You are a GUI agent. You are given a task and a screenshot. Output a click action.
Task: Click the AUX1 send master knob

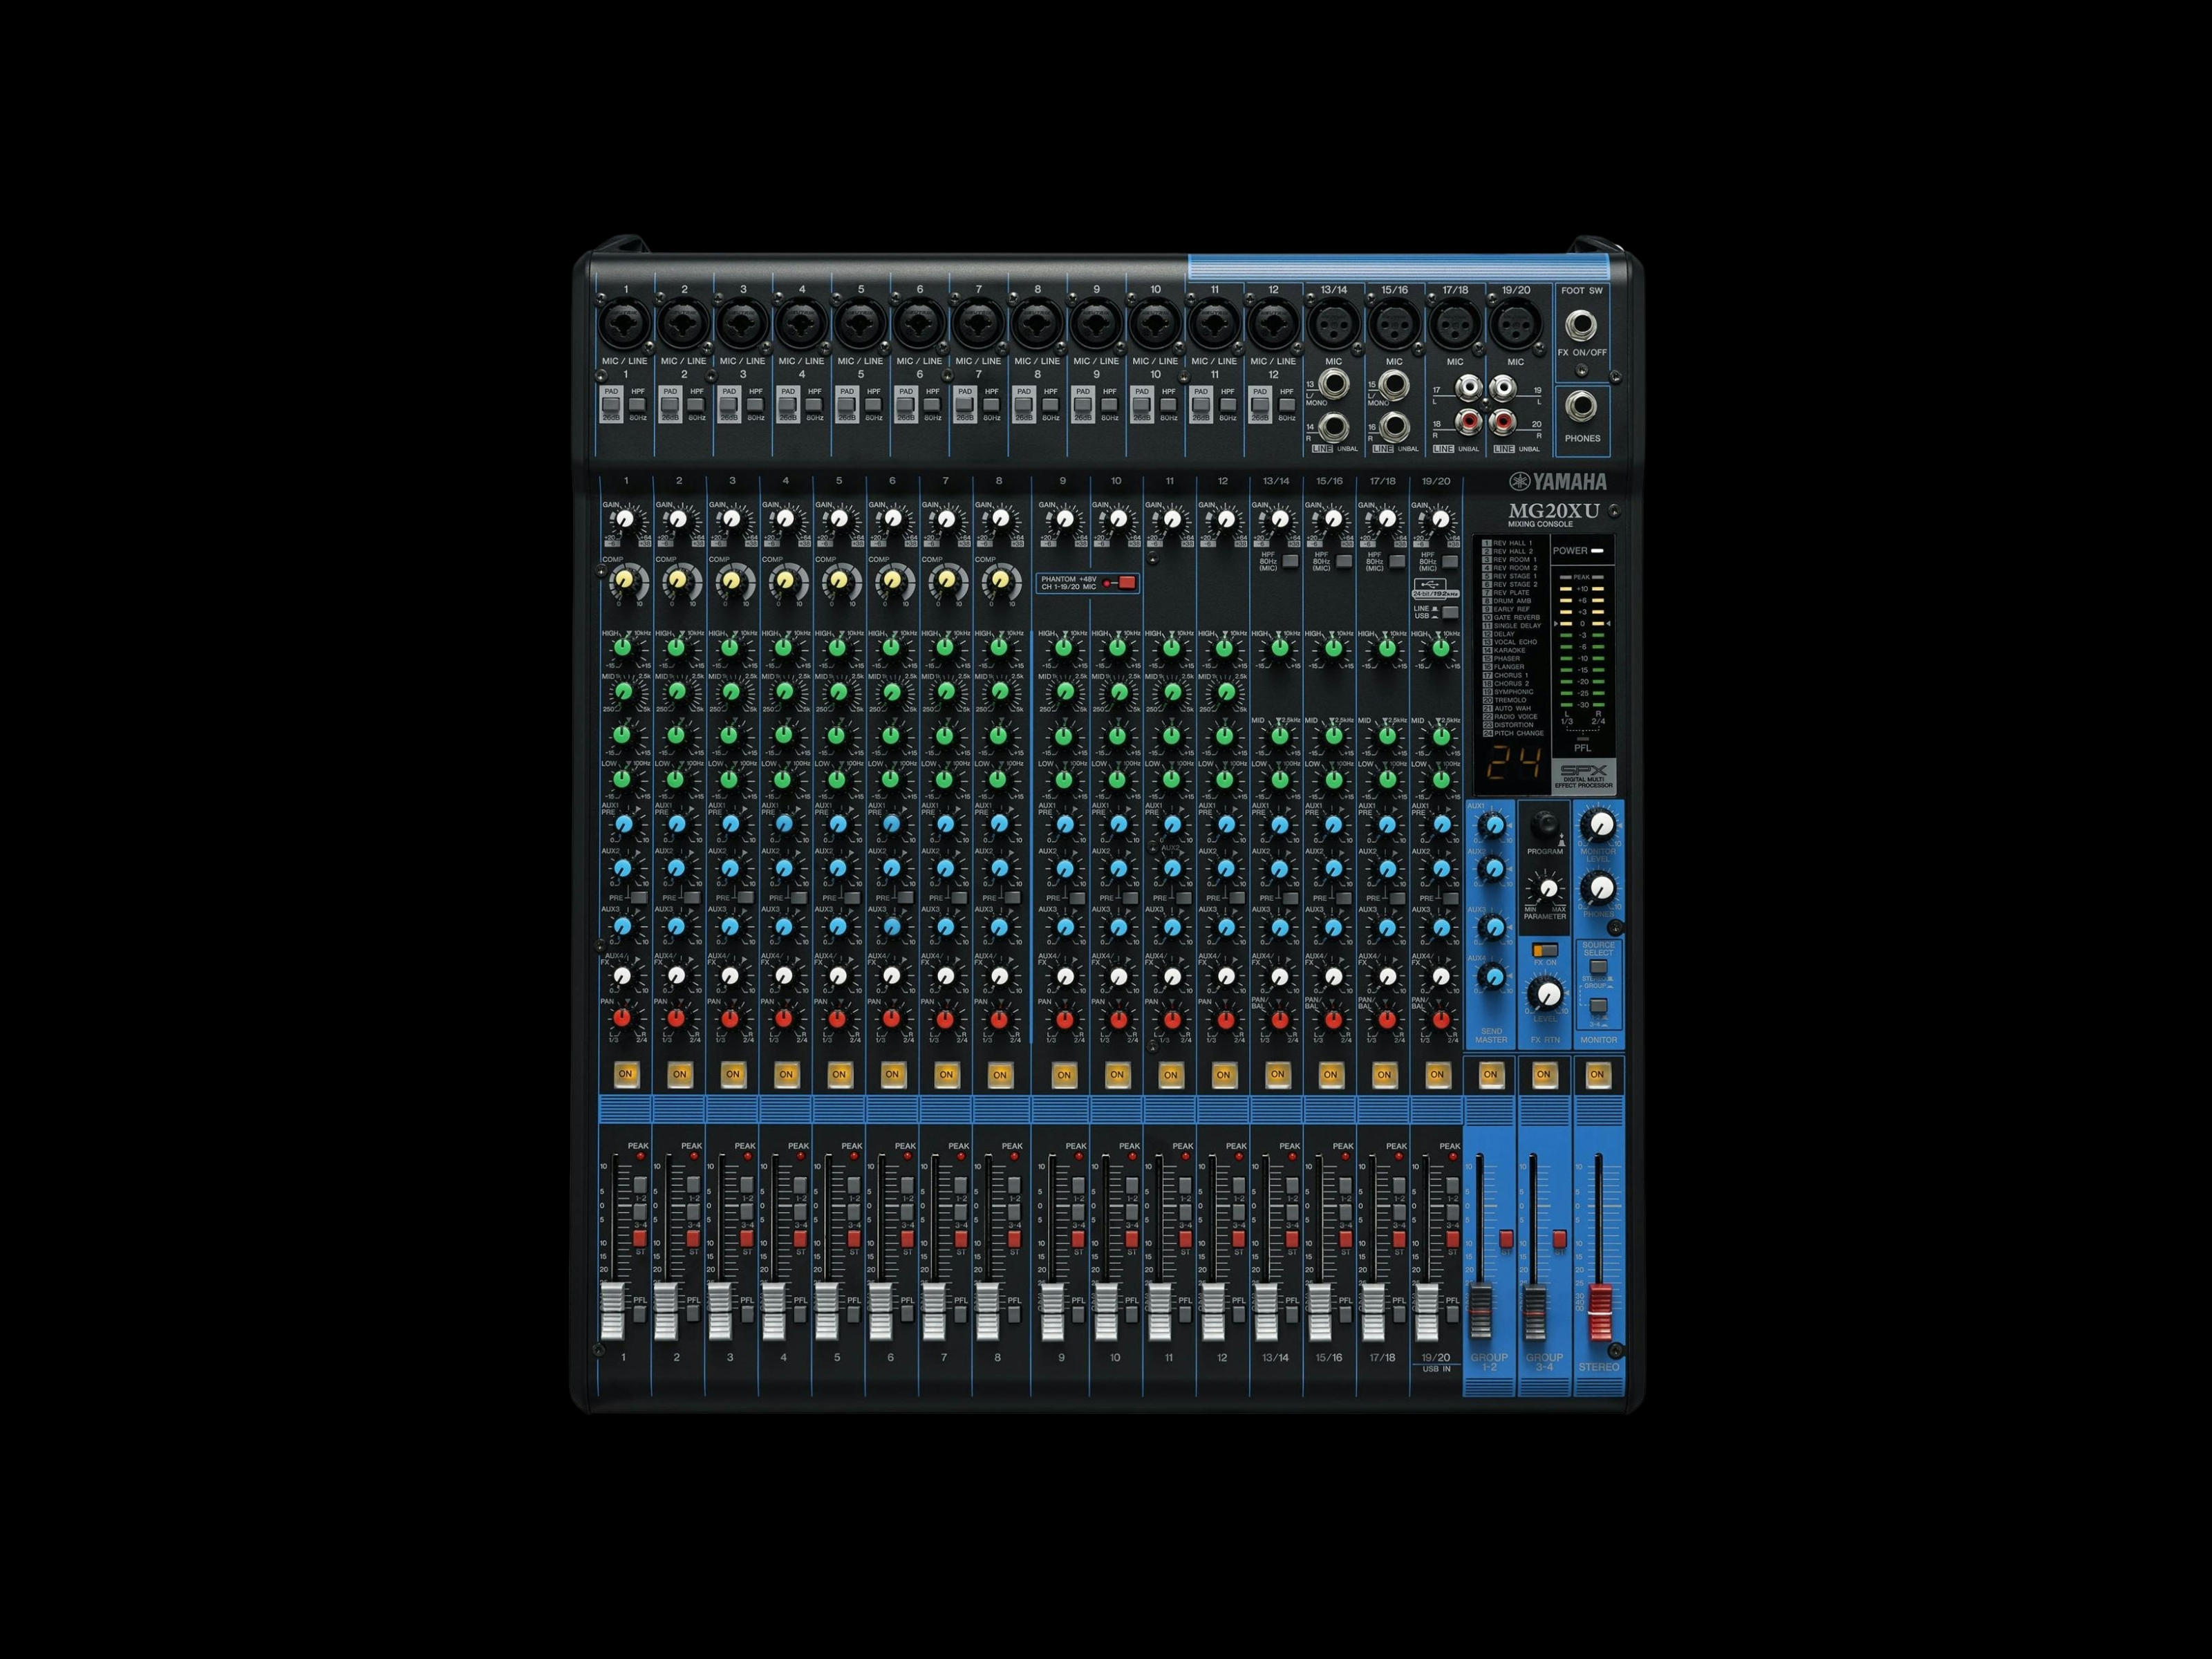tap(1493, 826)
